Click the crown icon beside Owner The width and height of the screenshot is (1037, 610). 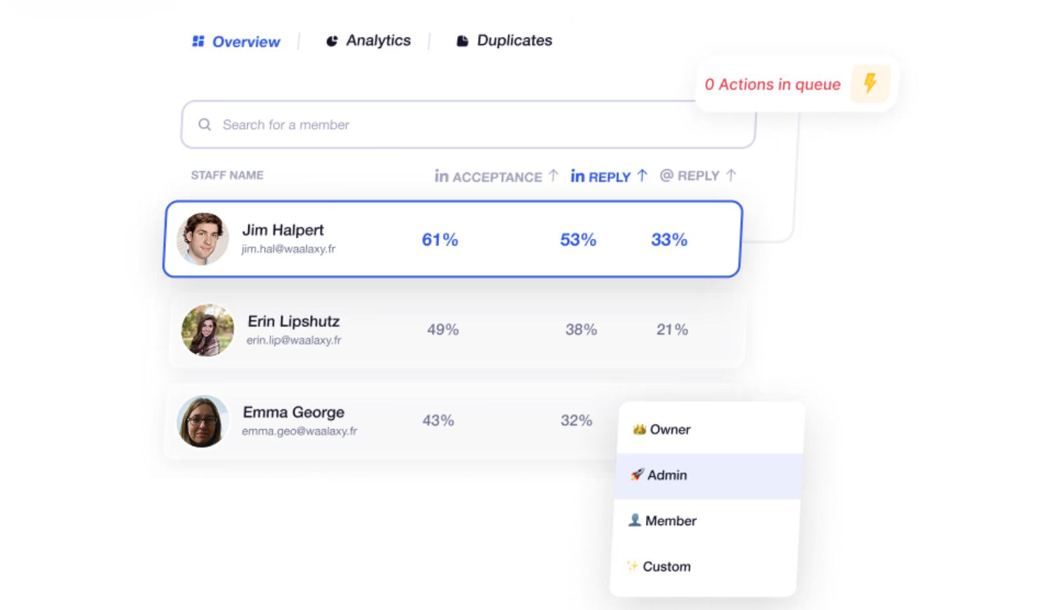pyautogui.click(x=639, y=429)
